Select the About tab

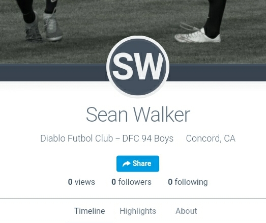[186, 211]
